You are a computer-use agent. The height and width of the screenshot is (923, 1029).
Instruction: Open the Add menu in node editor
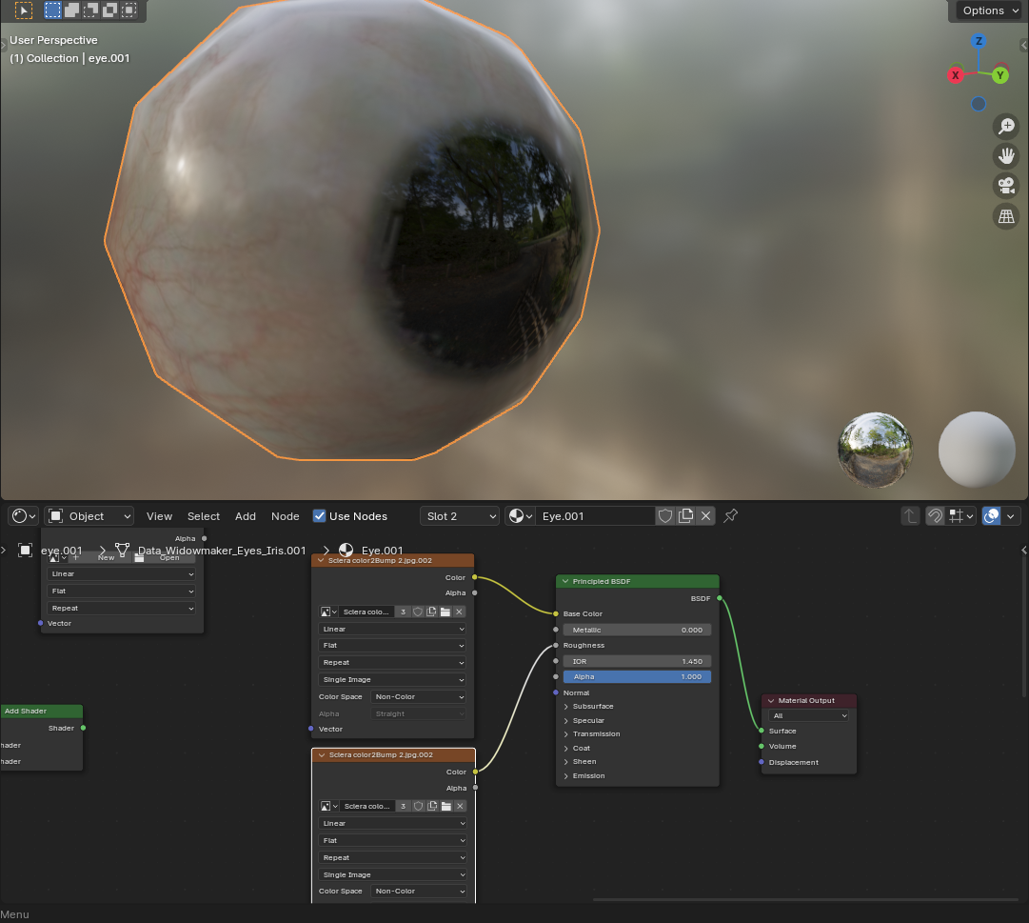(x=246, y=516)
